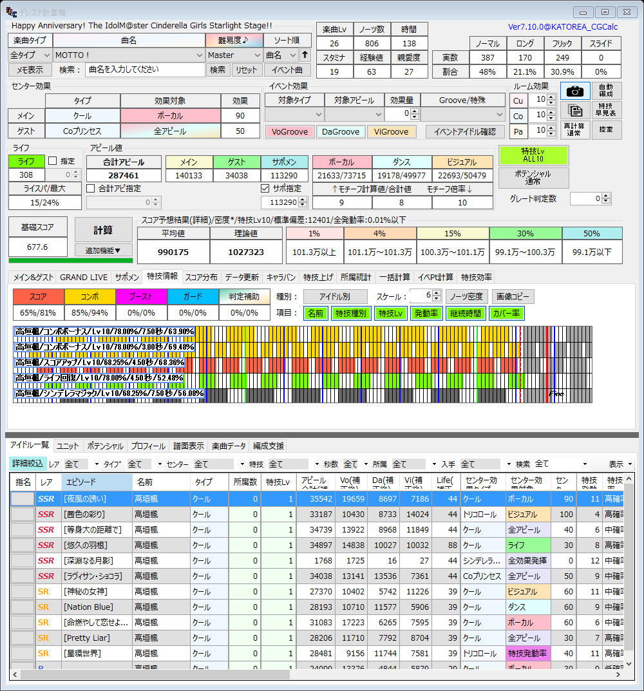Click the 検索 button next to search field

[218, 70]
